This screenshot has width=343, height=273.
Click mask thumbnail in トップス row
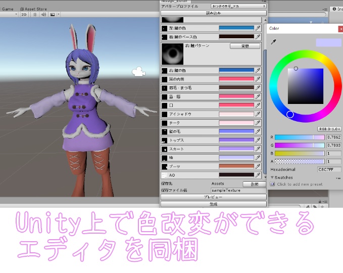pos(164,140)
